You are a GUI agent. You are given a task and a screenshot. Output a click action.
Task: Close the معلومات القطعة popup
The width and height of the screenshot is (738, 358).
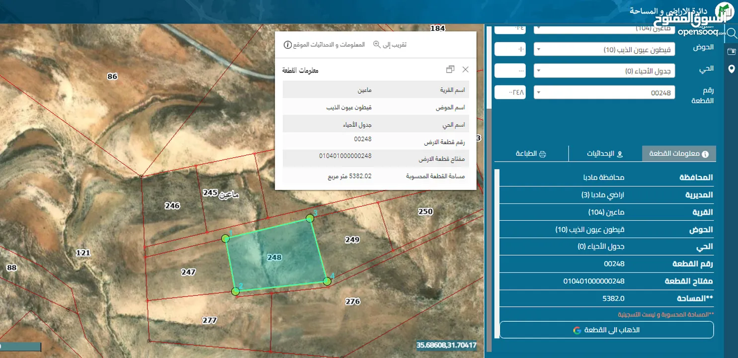(466, 70)
